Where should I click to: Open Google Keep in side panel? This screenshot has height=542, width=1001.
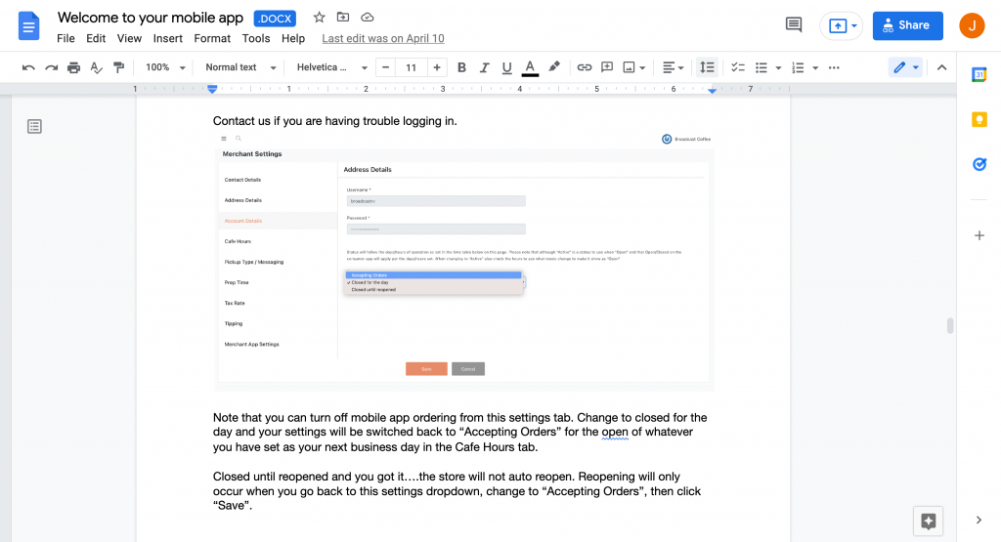[x=979, y=119]
